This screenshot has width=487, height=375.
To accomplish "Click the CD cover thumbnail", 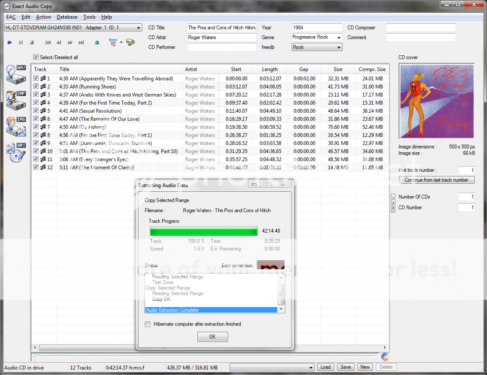I will (437, 101).
